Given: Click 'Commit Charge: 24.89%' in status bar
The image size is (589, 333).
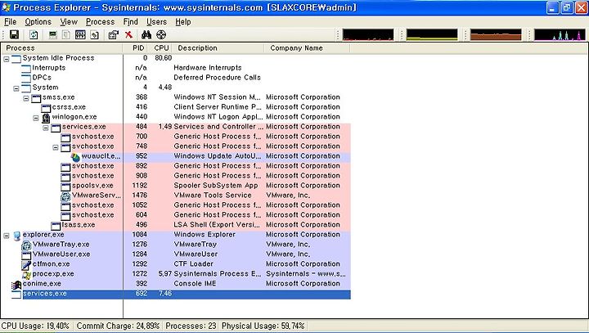Looking at the screenshot, I should (118, 326).
